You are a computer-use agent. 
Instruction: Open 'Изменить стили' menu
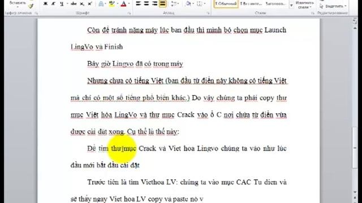304,5
